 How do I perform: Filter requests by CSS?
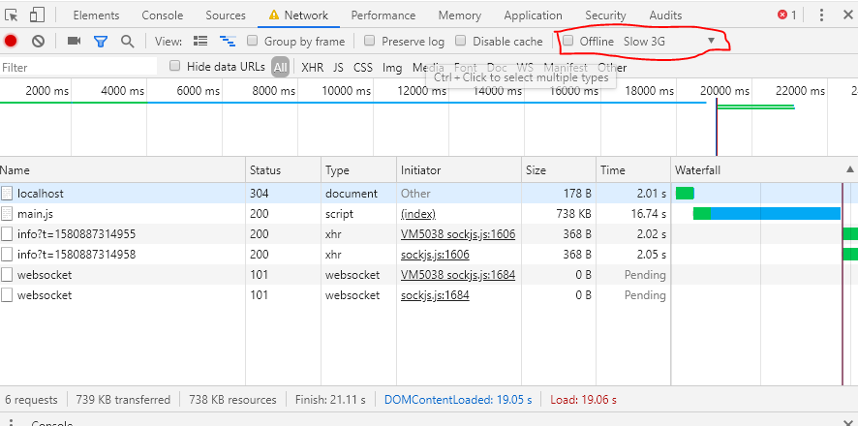[x=363, y=68]
